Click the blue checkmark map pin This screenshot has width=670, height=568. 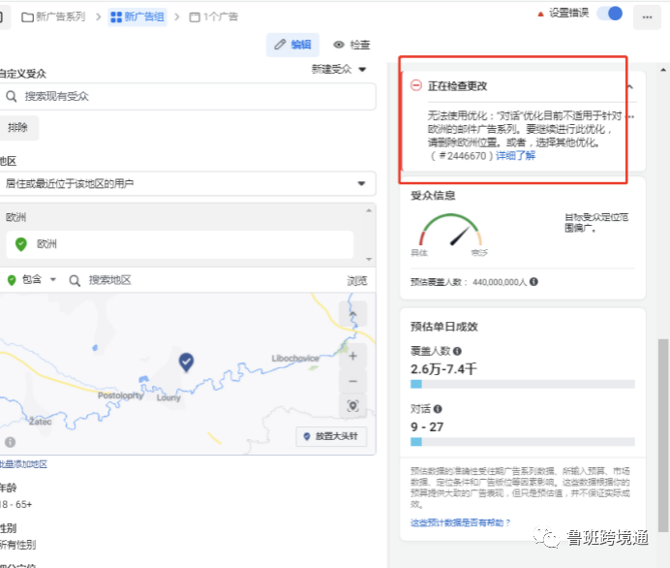(186, 363)
